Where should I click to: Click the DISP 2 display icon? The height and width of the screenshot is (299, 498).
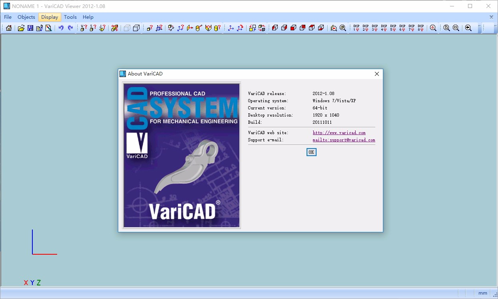click(x=366, y=28)
